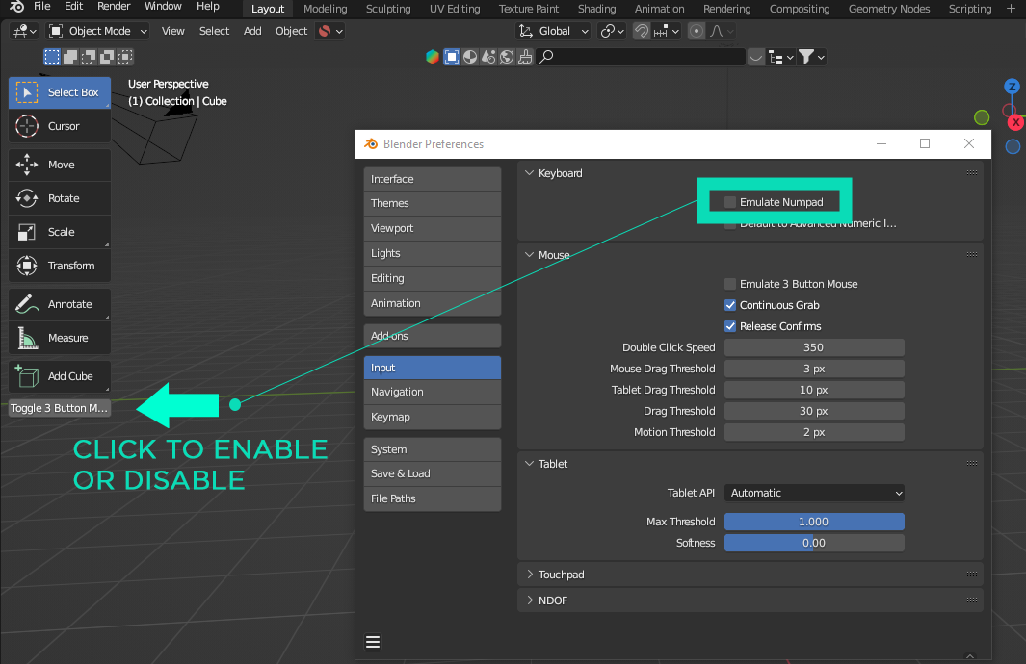
Task: Open the pivot point dropdown
Action: click(x=613, y=31)
